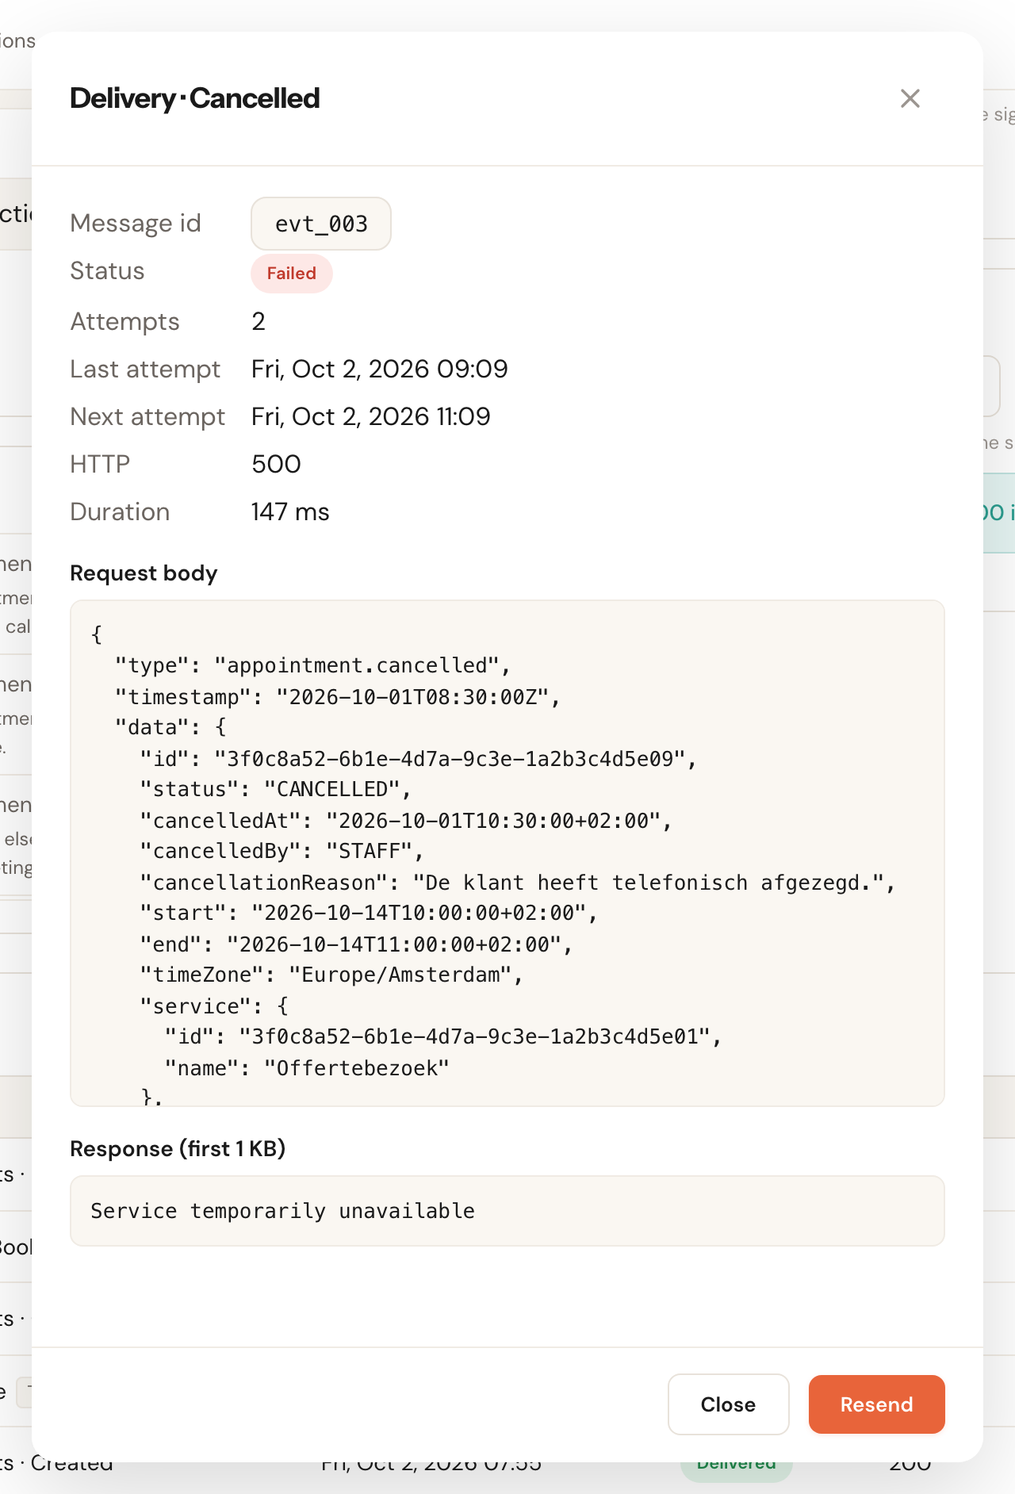Click the Response (first 1 KB) heading
This screenshot has width=1015, height=1494.
point(178,1149)
